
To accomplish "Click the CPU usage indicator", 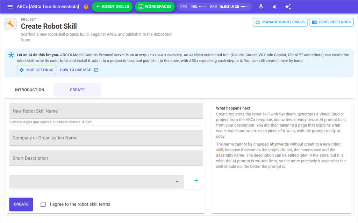I will (193, 7).
